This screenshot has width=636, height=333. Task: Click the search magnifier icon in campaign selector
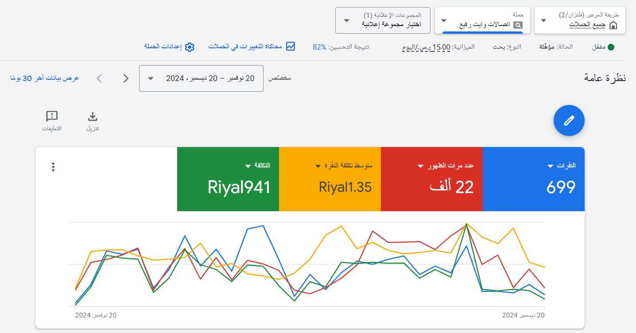point(518,25)
